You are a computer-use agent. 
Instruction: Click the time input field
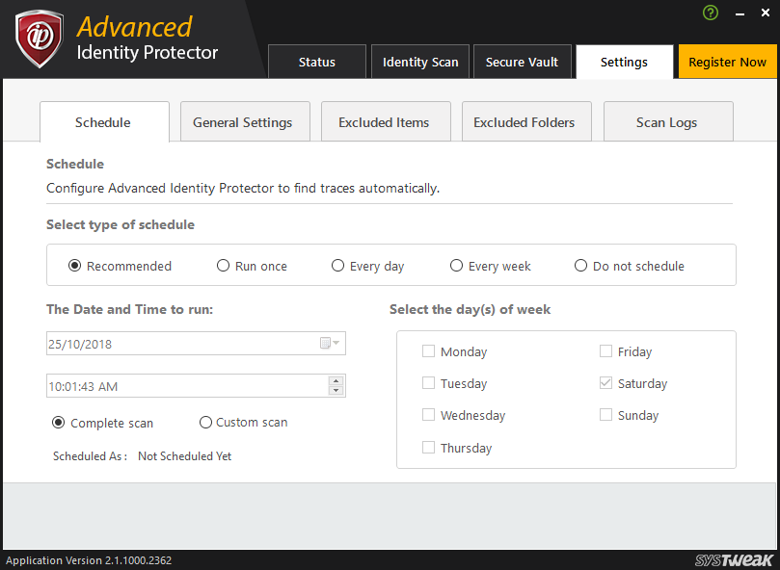(183, 386)
